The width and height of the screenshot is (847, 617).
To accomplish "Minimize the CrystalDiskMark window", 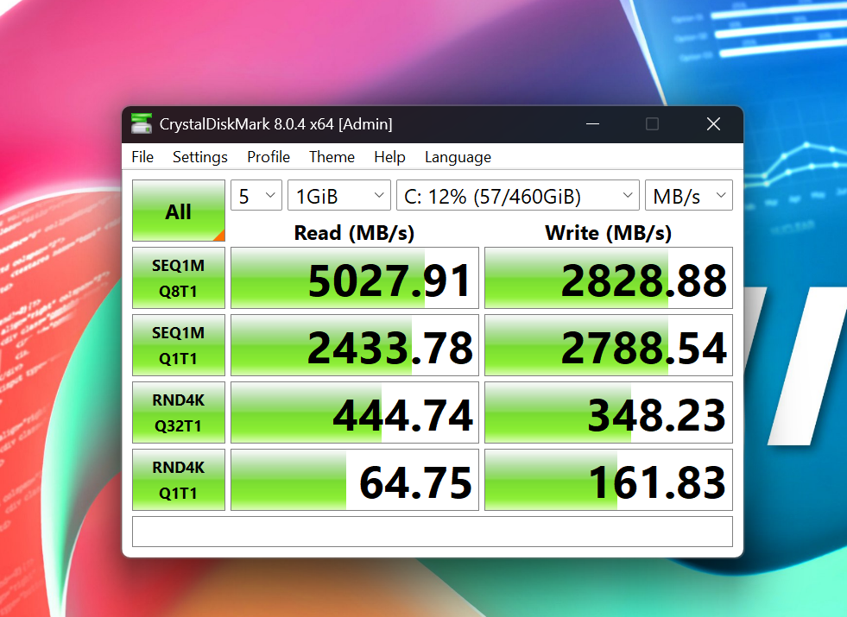I will click(592, 124).
